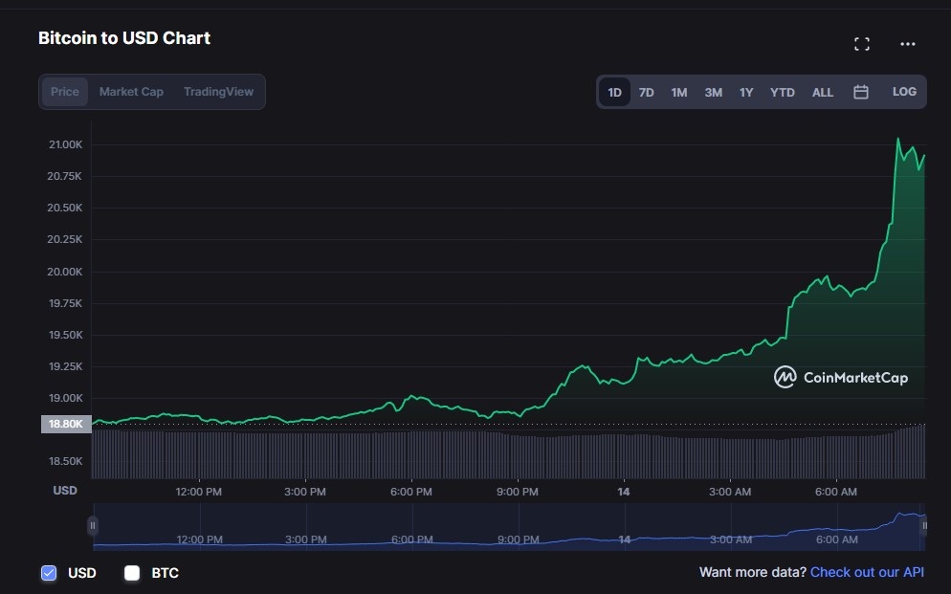The height and width of the screenshot is (594, 951).
Task: Enable the BTC checkbox
Action: point(130,572)
